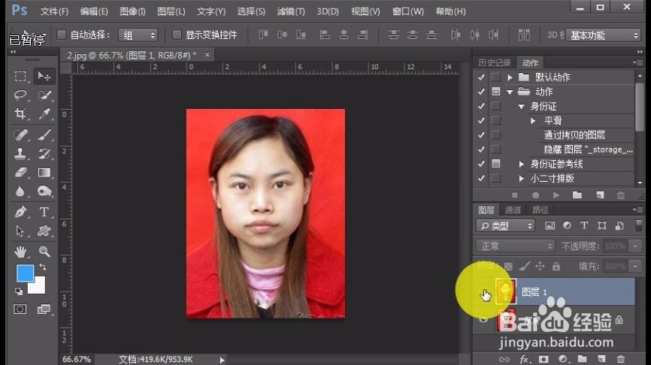Begin recording an action
651x365 pixels.
pos(535,195)
